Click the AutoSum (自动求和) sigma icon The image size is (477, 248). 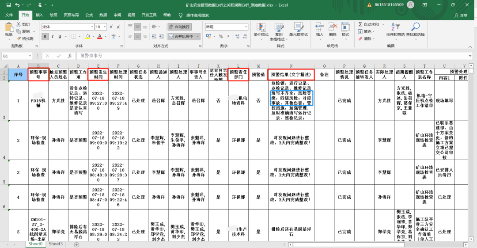coord(360,24)
